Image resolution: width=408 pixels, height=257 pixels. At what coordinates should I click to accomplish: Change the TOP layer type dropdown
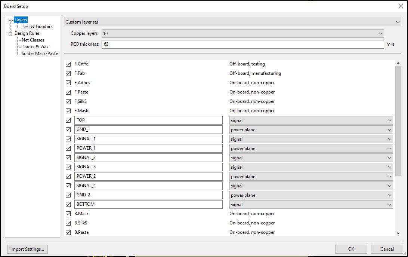click(311, 120)
